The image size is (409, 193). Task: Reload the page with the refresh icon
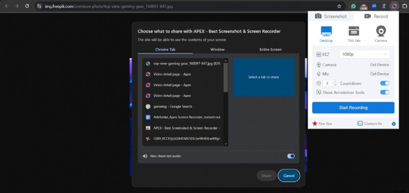(x=27, y=6)
